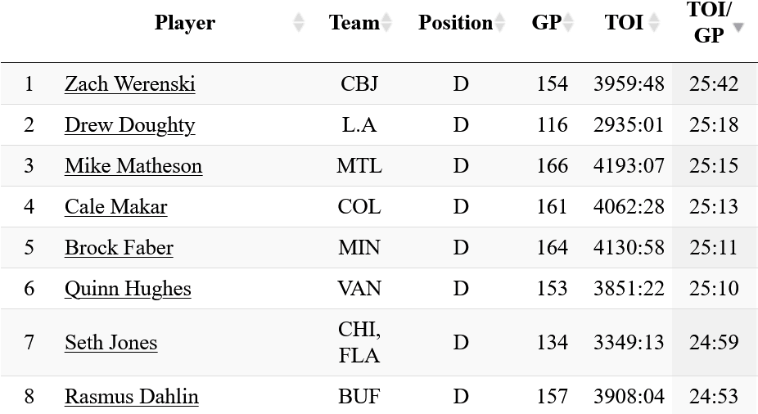Click sort arrows beside TOI header
The width and height of the screenshot is (758, 414).
(x=653, y=23)
